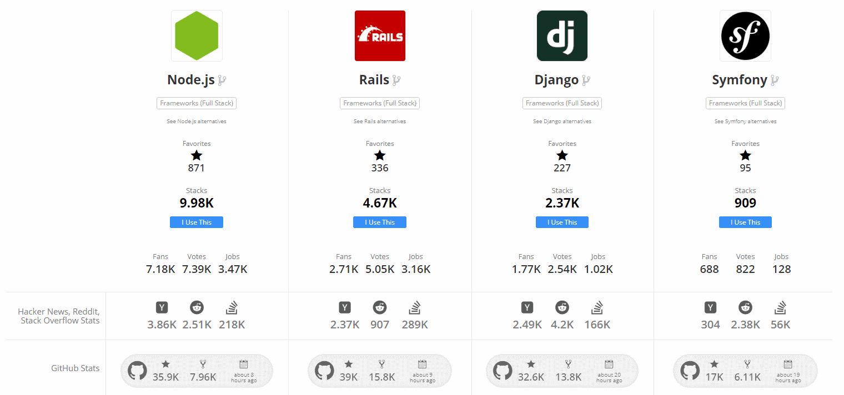The width and height of the screenshot is (844, 395).
Task: Open the Symfony black circle logo
Action: (745, 36)
